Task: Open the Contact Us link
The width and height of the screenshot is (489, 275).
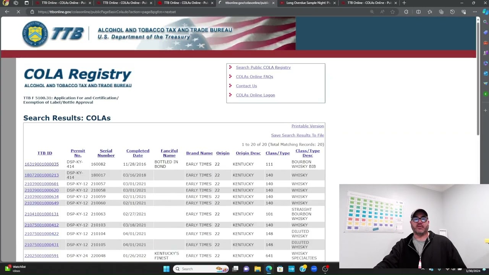Action: [246, 86]
